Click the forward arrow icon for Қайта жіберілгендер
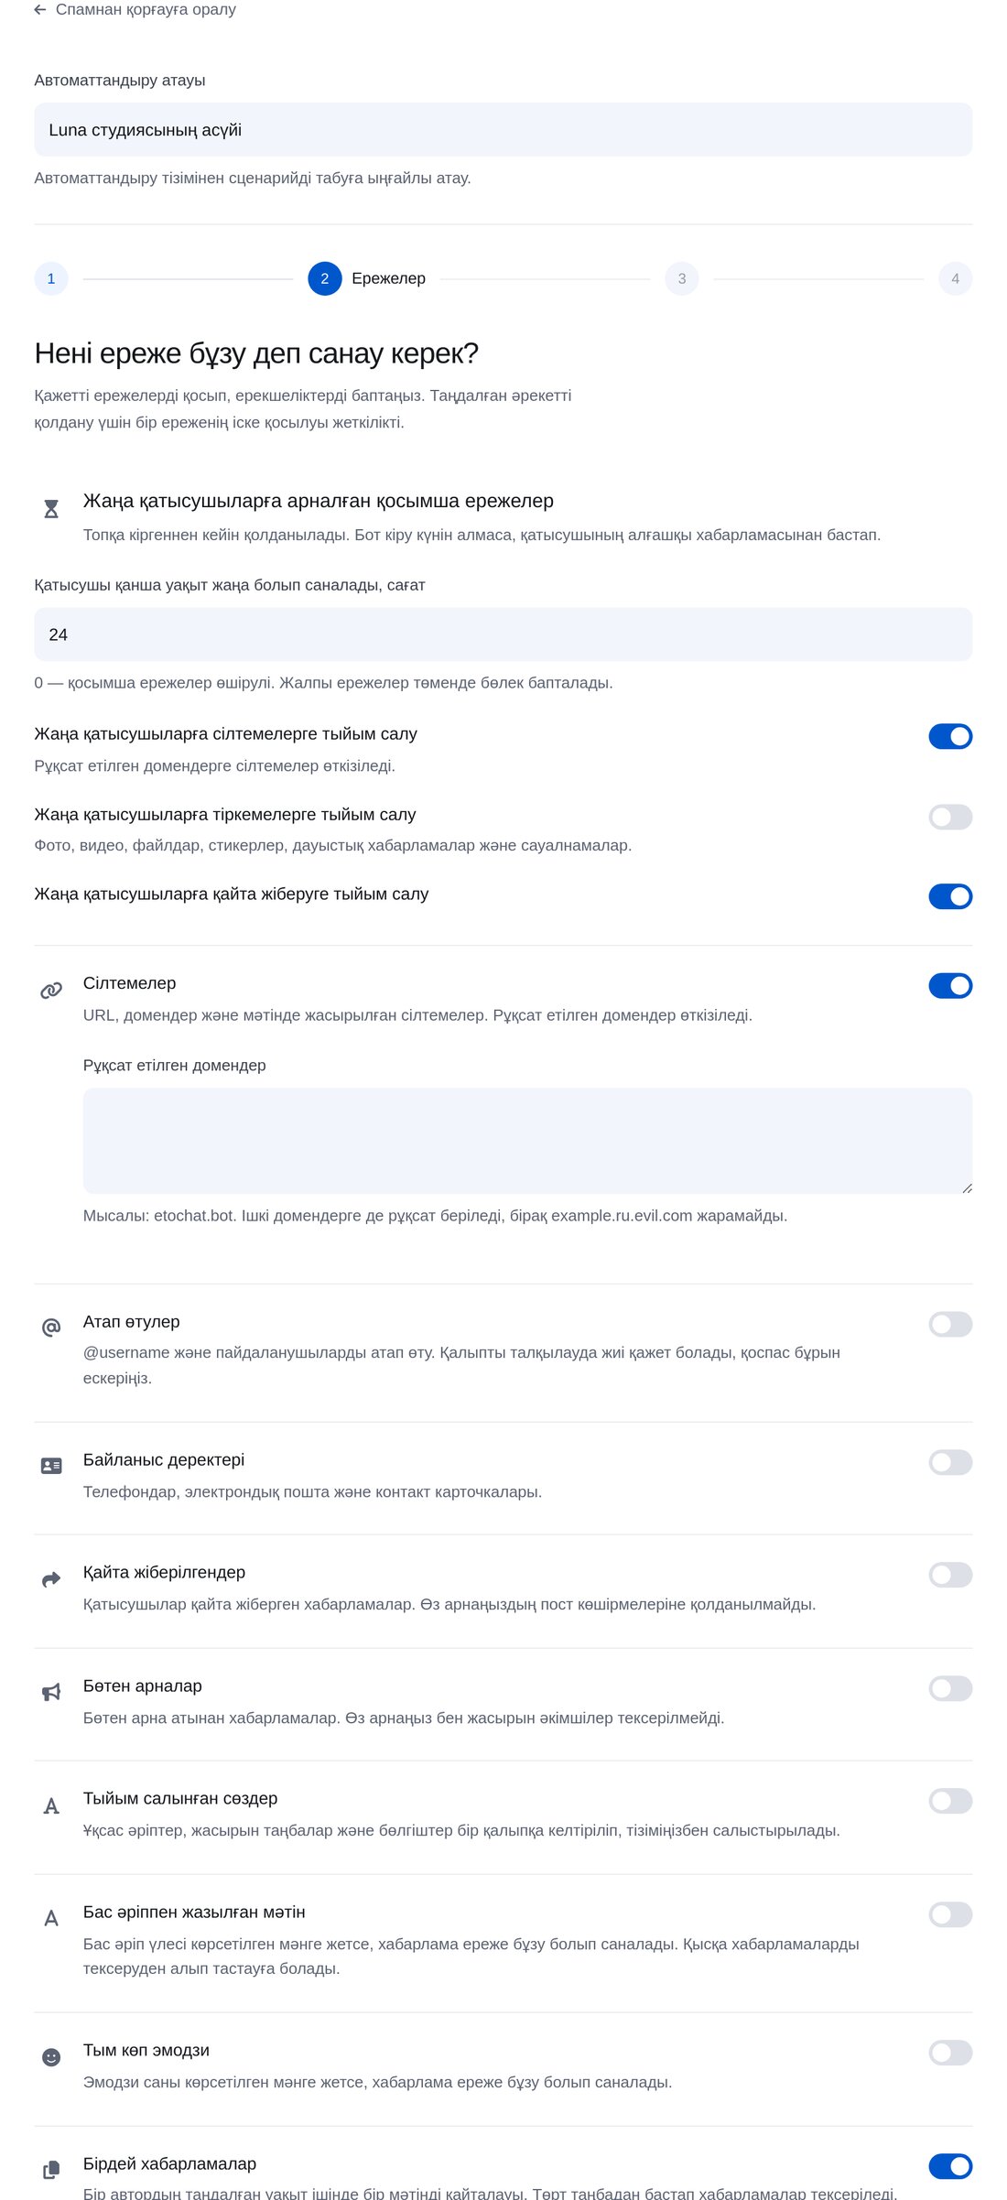The image size is (1007, 2200). click(x=51, y=1578)
